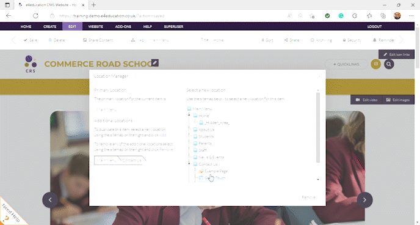Click Share in the edit toolbar
The width and height of the screenshot is (420, 225).
(292, 40)
